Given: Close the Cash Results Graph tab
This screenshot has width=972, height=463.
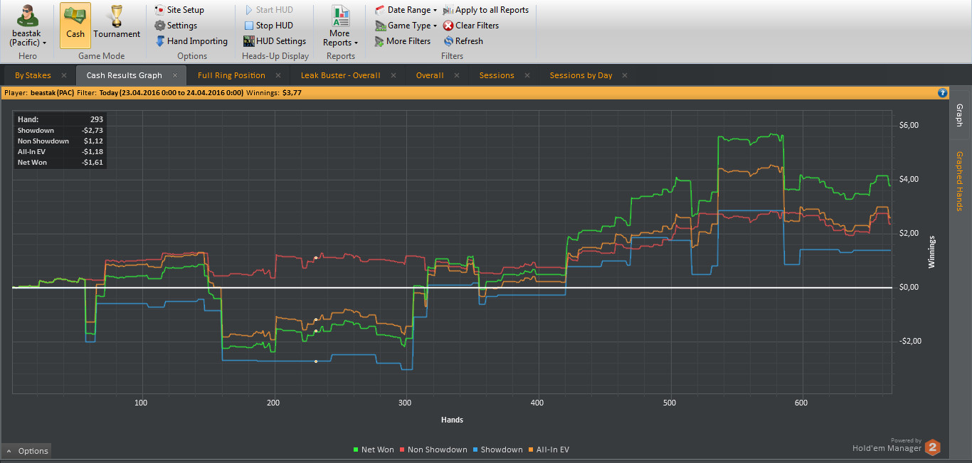Looking at the screenshot, I should (175, 75).
